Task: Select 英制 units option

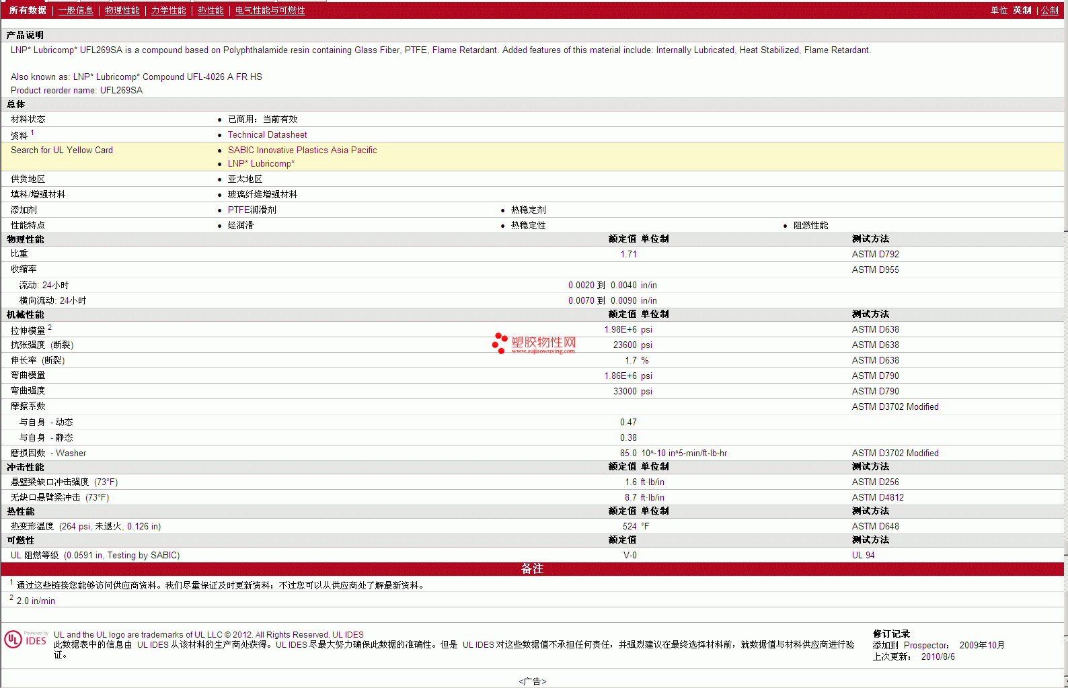Action: pos(1022,11)
